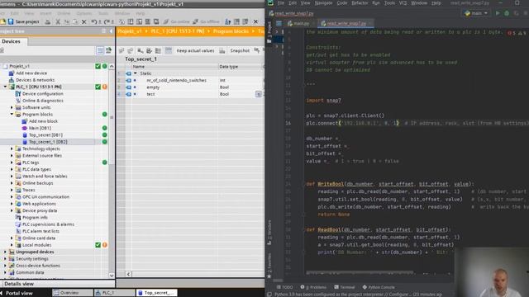529x297 pixels.
Task: Click the Print icon in TIA toolbar
Action: (48, 22)
